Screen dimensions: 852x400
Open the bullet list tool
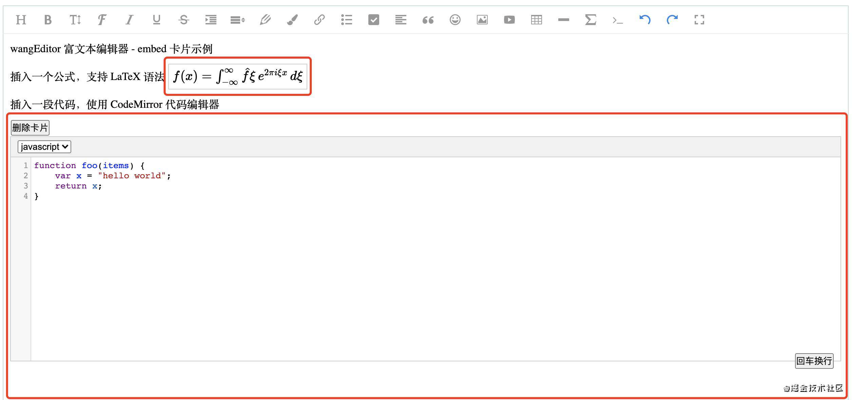click(346, 20)
